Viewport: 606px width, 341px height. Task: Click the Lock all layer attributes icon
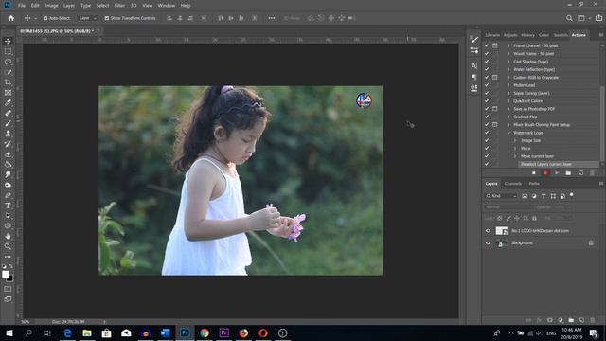pos(534,219)
